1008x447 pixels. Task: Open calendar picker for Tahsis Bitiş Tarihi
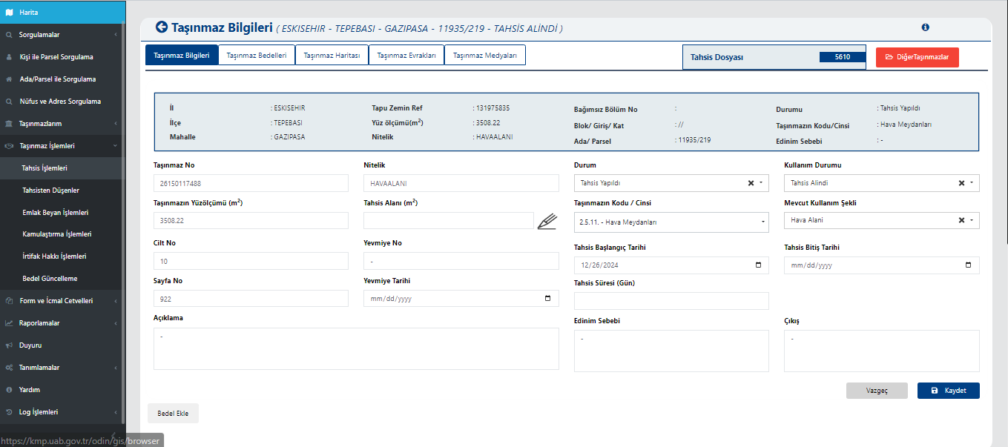(x=968, y=265)
